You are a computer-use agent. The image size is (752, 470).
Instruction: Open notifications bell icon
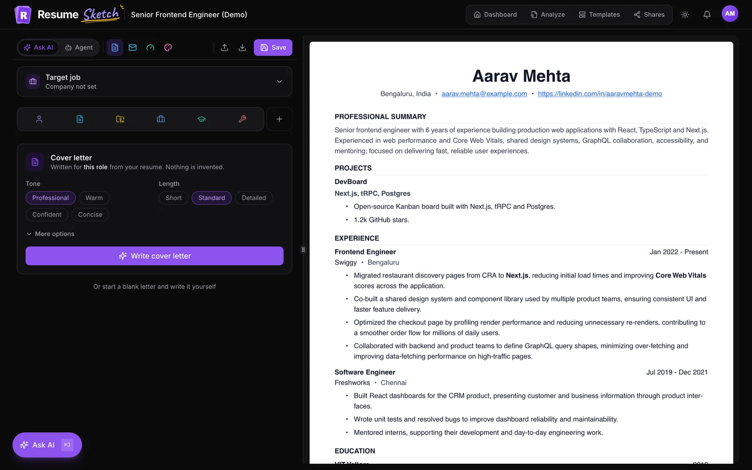tap(707, 15)
